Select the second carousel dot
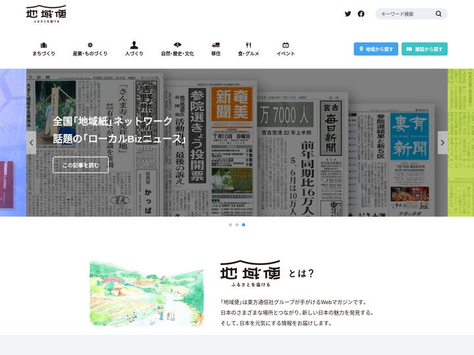 coord(237,225)
